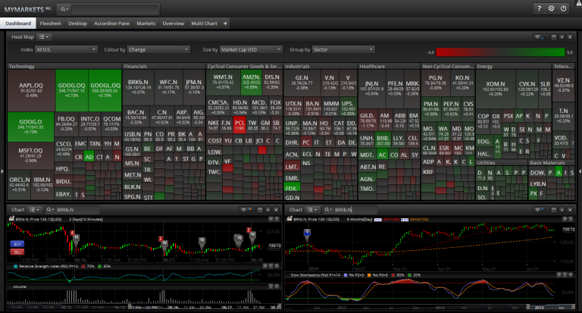Click left chart BRKb.N symbol field

coord(77,210)
